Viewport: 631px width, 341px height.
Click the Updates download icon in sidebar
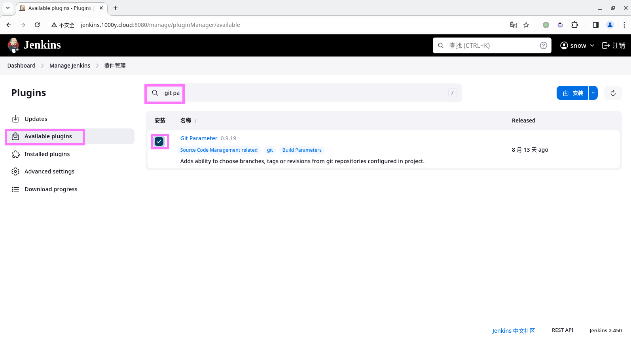15,119
